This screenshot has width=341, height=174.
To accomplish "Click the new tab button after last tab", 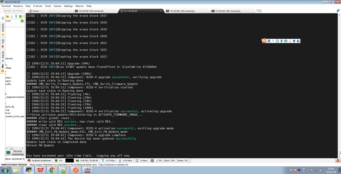I will pyautogui.click(x=259, y=11).
